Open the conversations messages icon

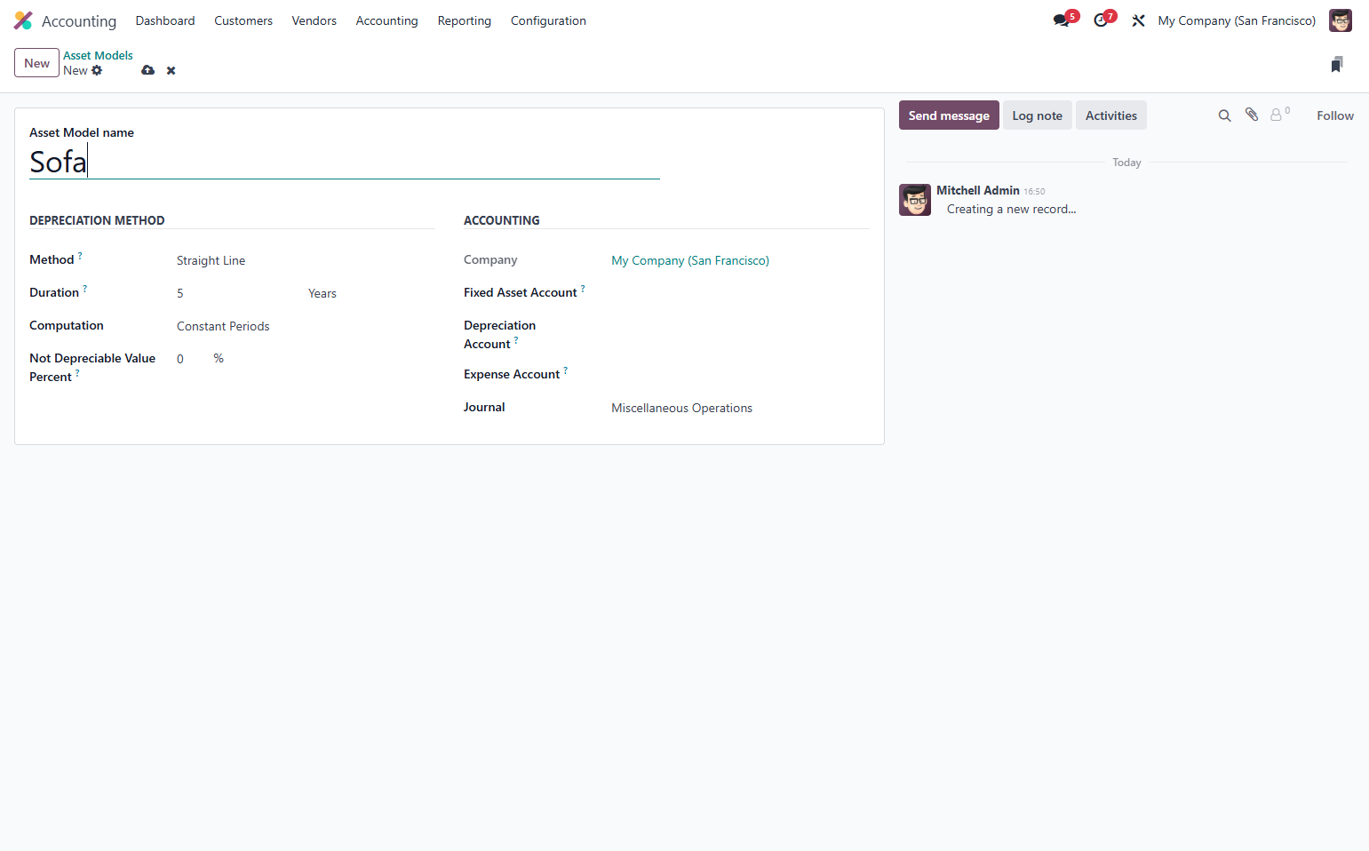click(x=1062, y=20)
